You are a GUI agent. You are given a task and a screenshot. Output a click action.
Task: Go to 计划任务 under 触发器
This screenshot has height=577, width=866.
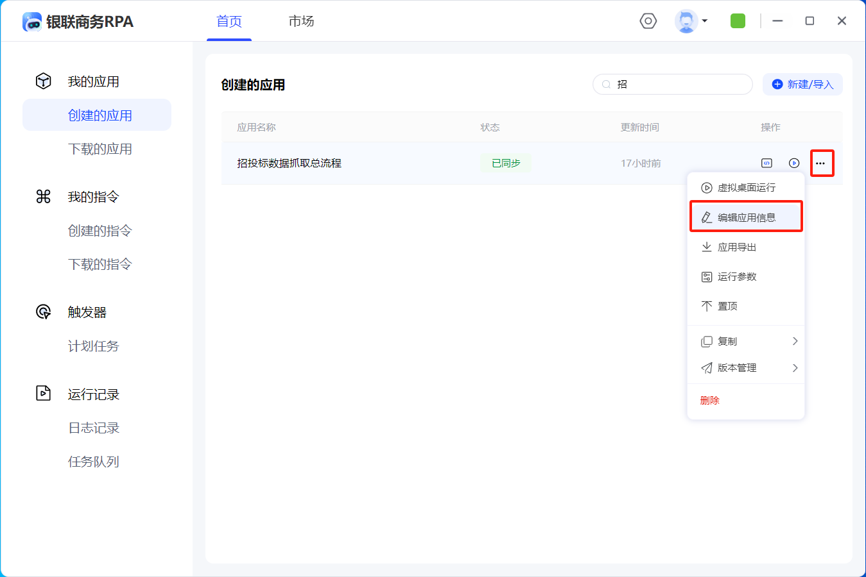[94, 346]
